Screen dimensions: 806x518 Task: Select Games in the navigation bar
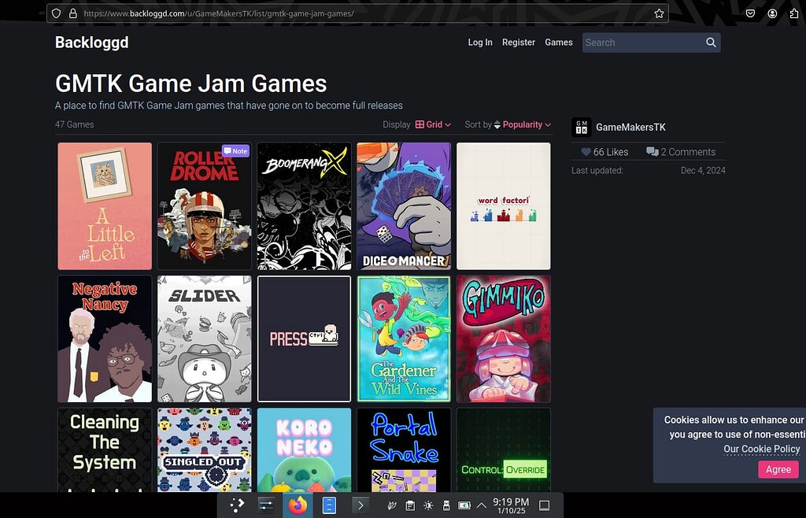[x=559, y=42]
